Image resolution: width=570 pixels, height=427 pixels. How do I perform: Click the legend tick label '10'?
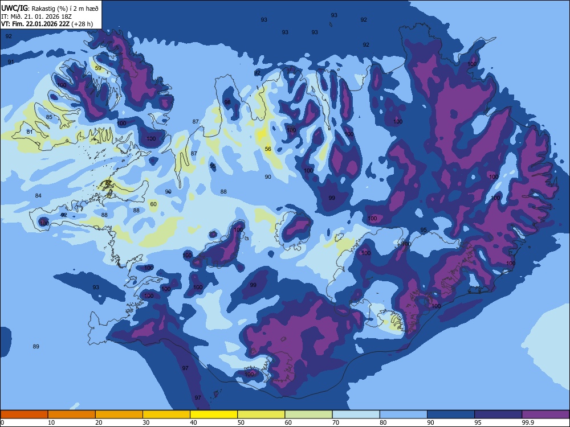click(x=51, y=422)
